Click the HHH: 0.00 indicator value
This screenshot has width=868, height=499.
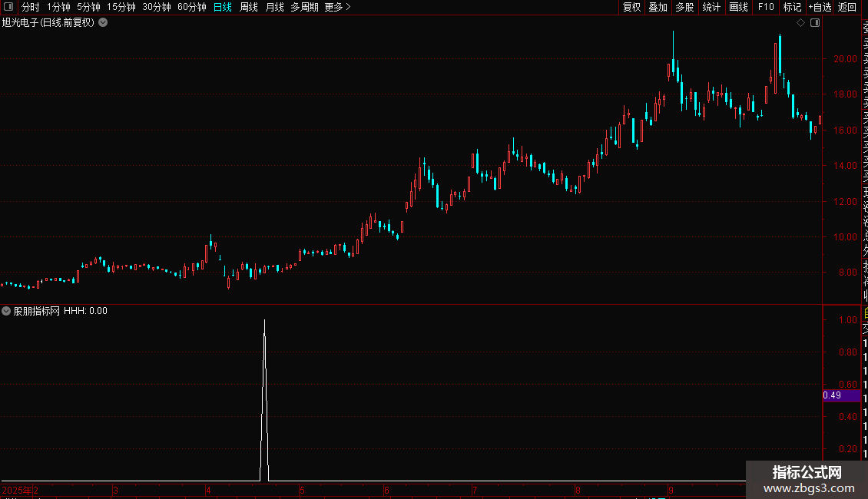coord(85,311)
